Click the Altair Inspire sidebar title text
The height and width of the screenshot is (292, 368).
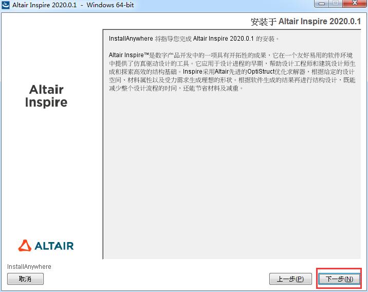click(x=46, y=96)
